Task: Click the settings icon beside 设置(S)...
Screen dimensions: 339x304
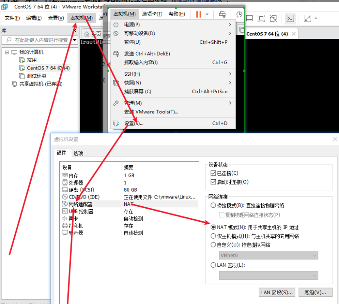Action: coord(116,124)
